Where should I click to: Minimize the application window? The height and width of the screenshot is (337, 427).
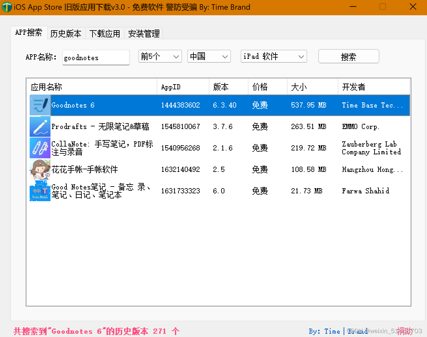353,7
